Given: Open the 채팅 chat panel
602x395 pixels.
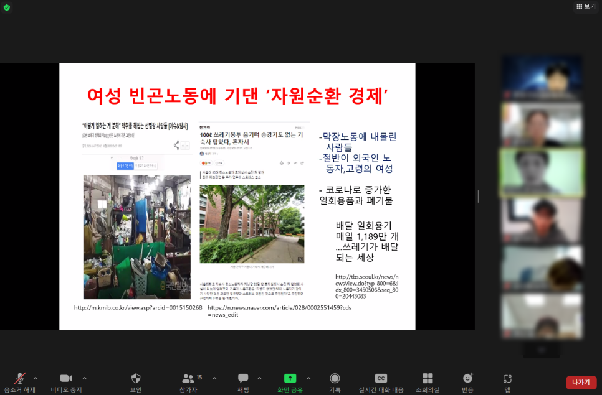Looking at the screenshot, I should pyautogui.click(x=243, y=383).
